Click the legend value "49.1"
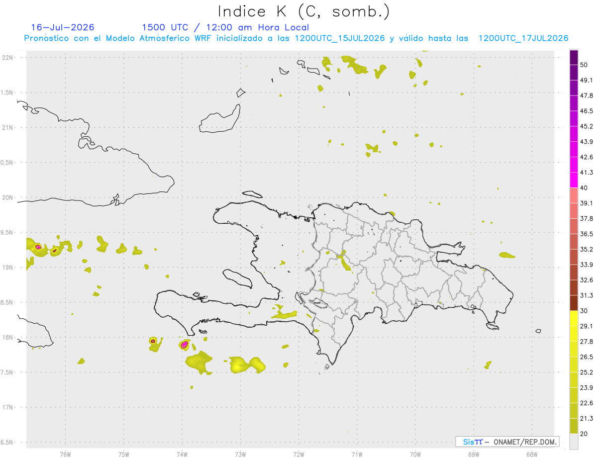This screenshot has height=461, width=597. 587,80
